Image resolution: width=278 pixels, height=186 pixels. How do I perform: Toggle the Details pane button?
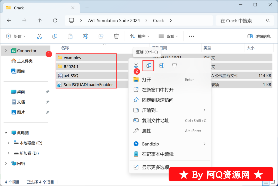pyautogui.click(x=259, y=36)
